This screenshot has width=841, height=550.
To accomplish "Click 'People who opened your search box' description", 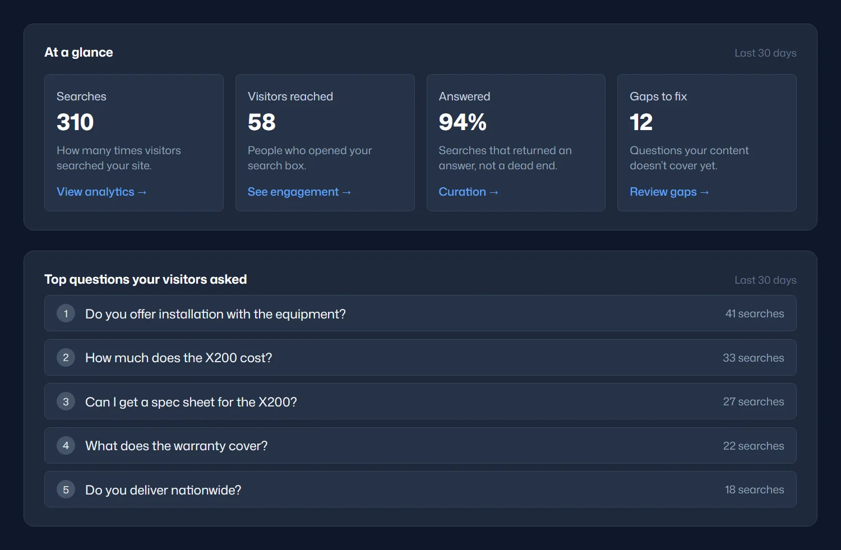I will [x=309, y=158].
